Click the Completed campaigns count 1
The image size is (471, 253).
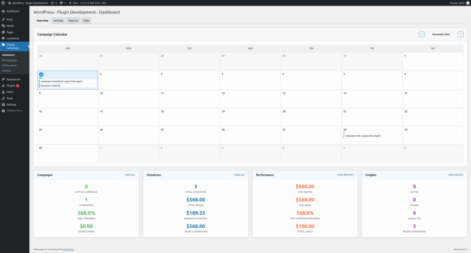click(86, 200)
